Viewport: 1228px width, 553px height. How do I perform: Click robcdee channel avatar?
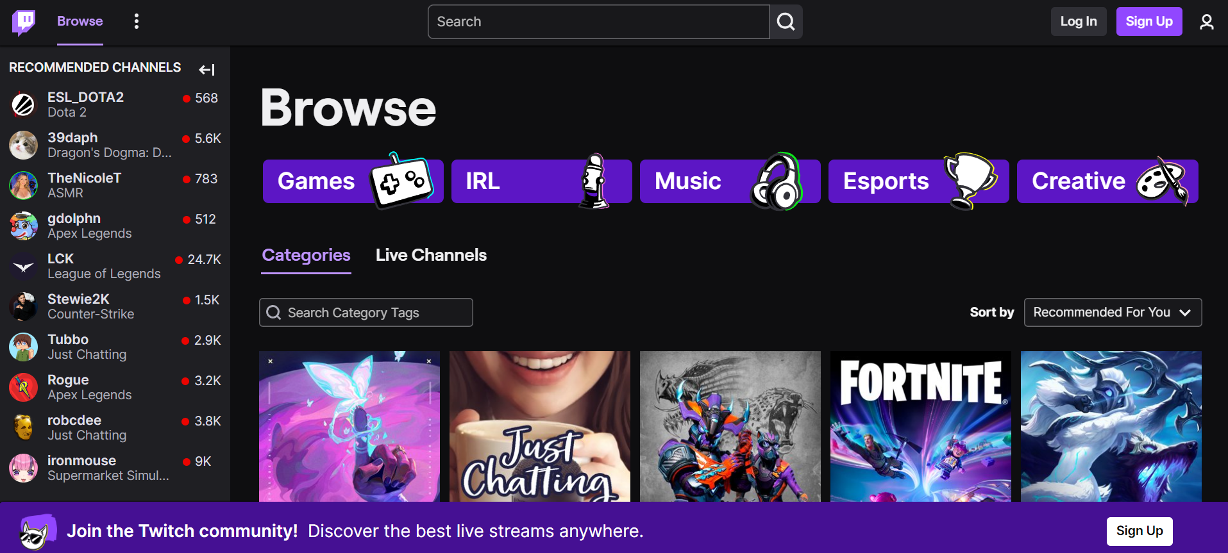coord(24,427)
